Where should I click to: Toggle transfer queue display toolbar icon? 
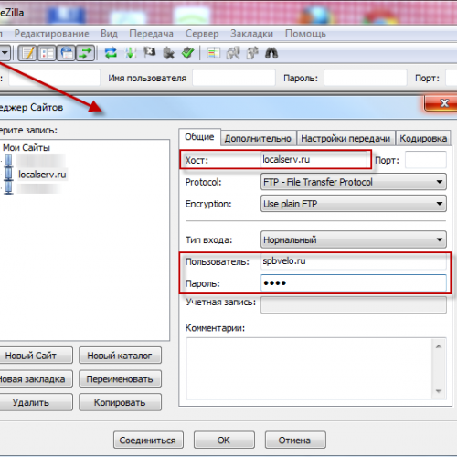tap(85, 53)
